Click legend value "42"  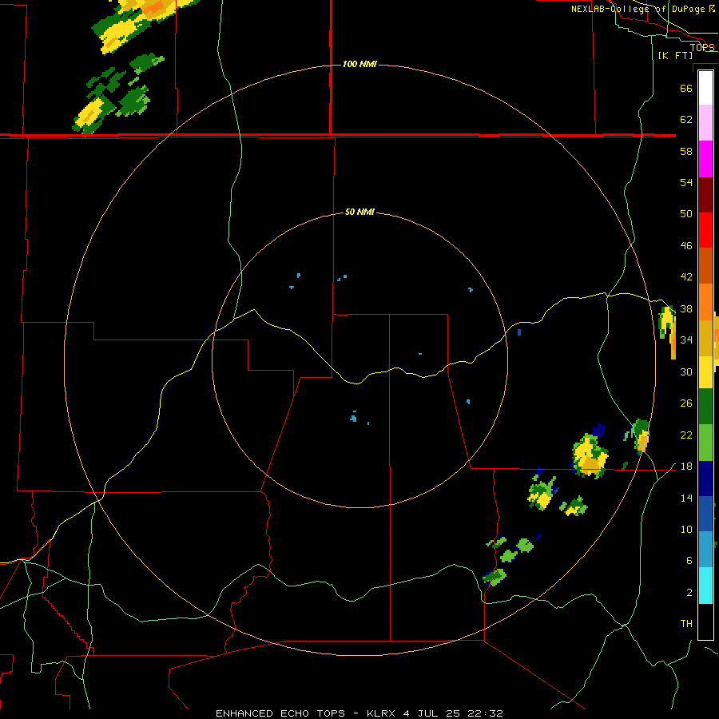click(686, 276)
